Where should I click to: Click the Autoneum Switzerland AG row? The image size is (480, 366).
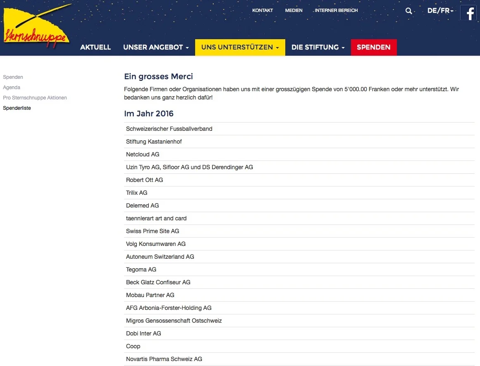pyautogui.click(x=299, y=257)
